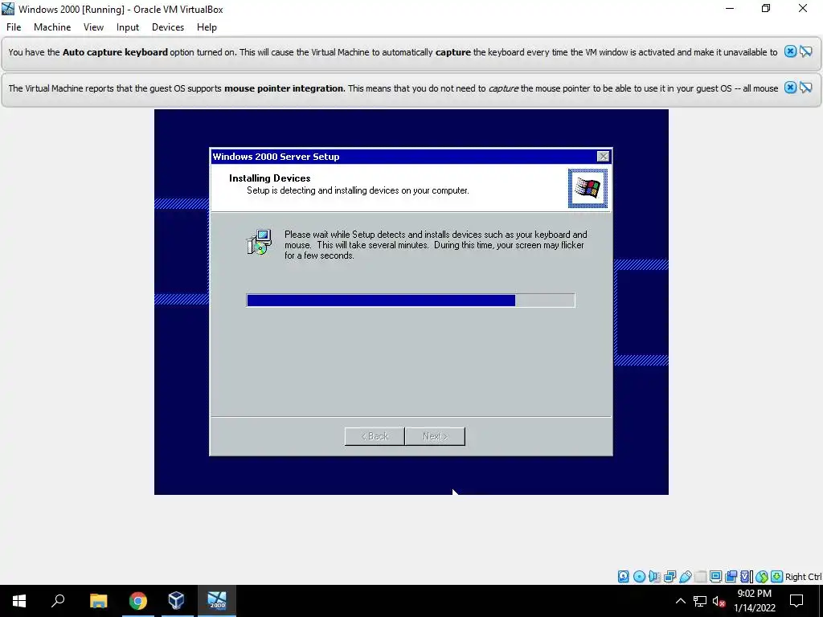Viewport: 823px width, 617px height.
Task: Open the Help menu
Action: (207, 27)
